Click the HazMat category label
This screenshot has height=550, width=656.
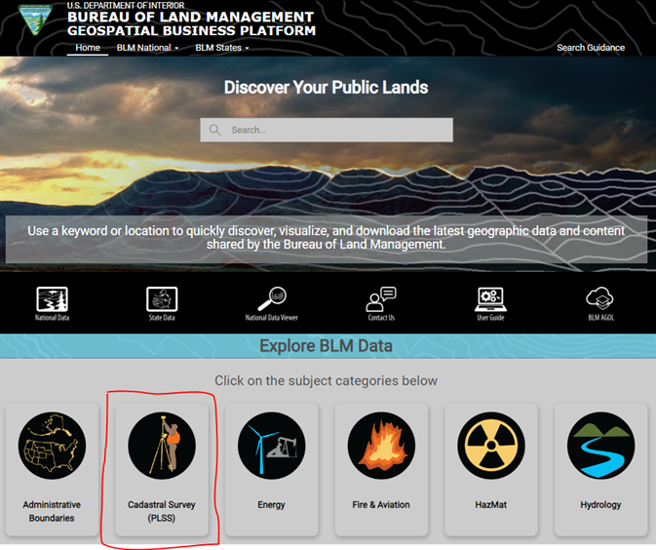[490, 505]
